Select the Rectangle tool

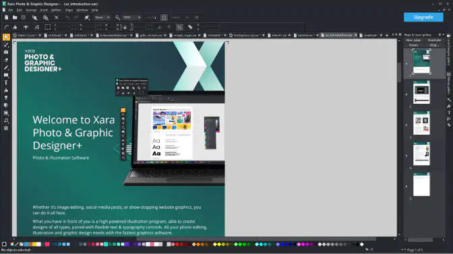tap(6, 75)
